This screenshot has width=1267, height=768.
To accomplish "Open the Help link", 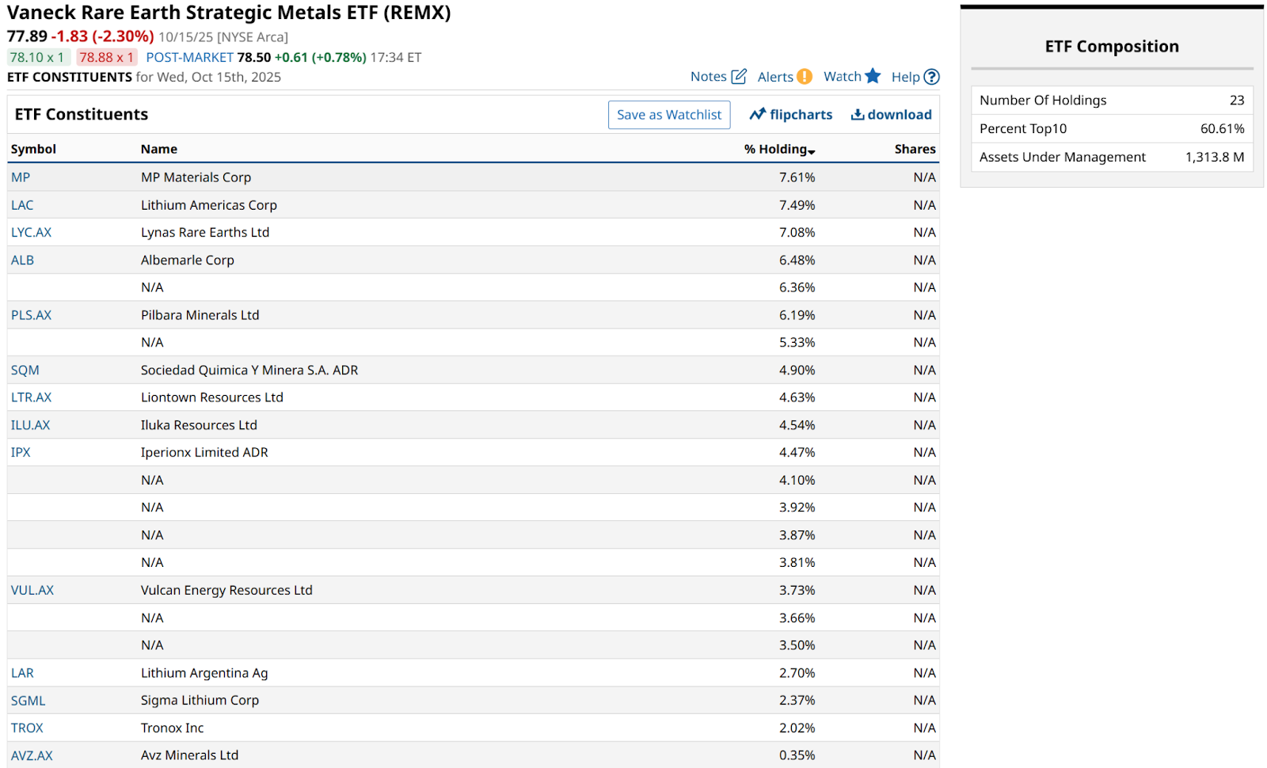I will pos(906,77).
